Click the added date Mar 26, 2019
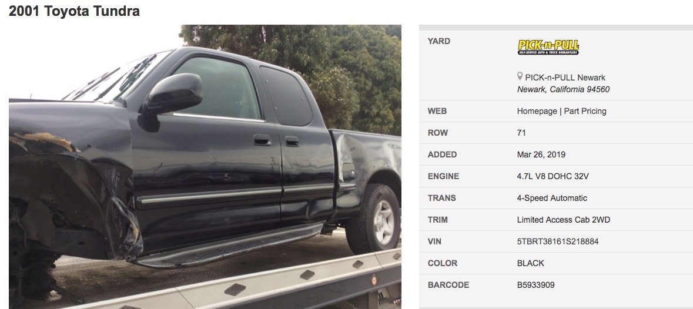The width and height of the screenshot is (693, 309). tap(541, 154)
